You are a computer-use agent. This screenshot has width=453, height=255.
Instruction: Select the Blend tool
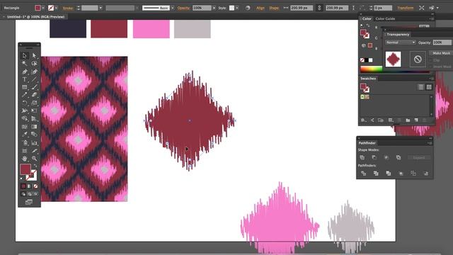point(34,135)
